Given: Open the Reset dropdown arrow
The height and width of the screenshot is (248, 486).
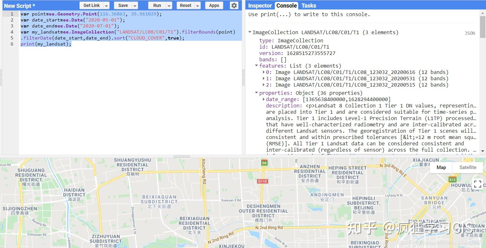Looking at the screenshot, I should [198, 5].
